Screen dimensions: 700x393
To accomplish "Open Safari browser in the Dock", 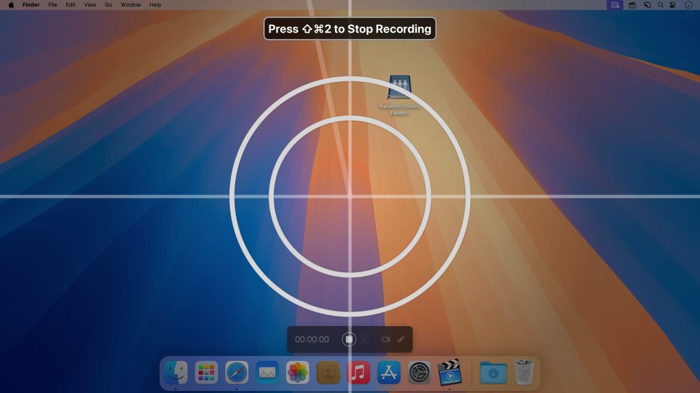I will pos(237,373).
